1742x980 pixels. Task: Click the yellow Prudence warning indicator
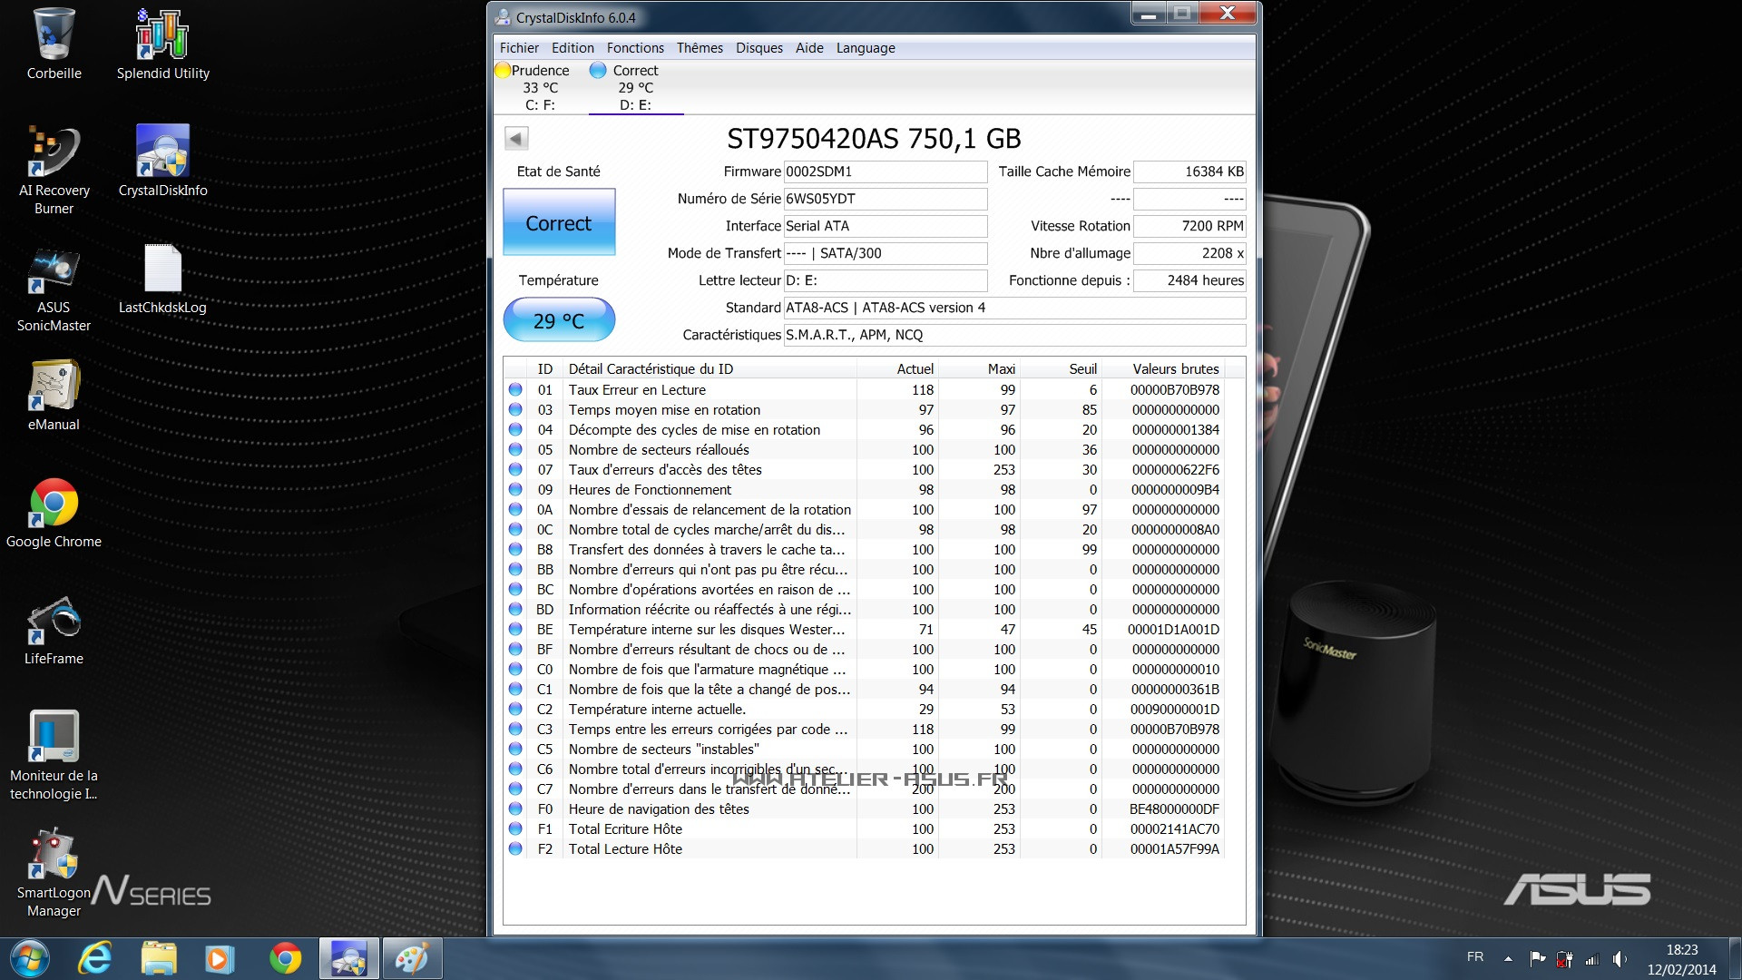click(503, 70)
